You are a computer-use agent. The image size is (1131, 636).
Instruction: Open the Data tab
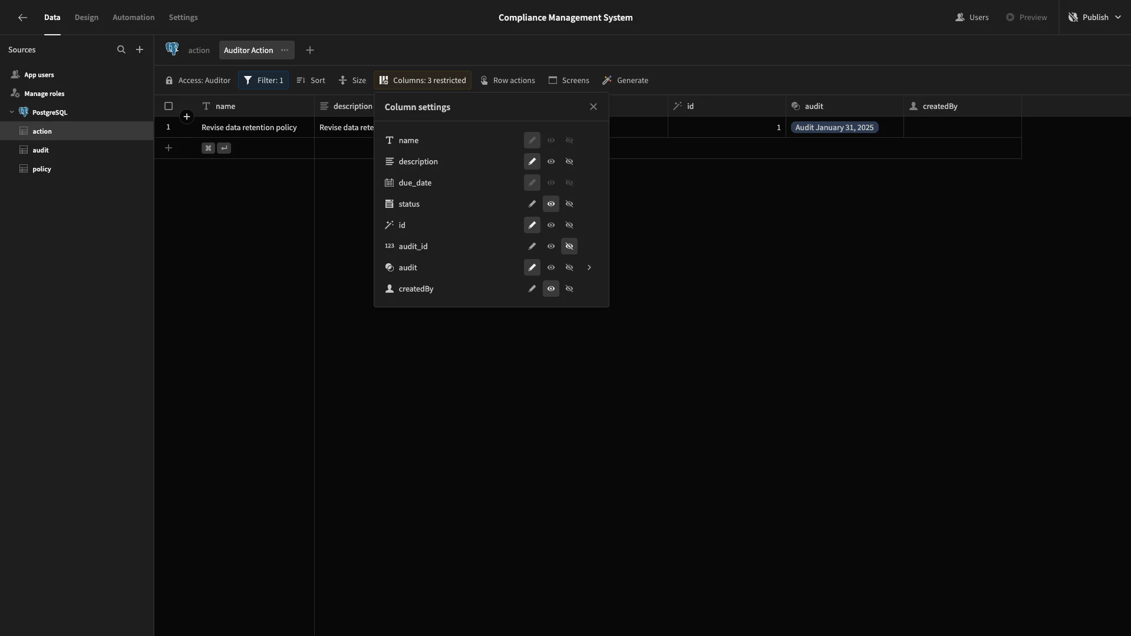(52, 18)
